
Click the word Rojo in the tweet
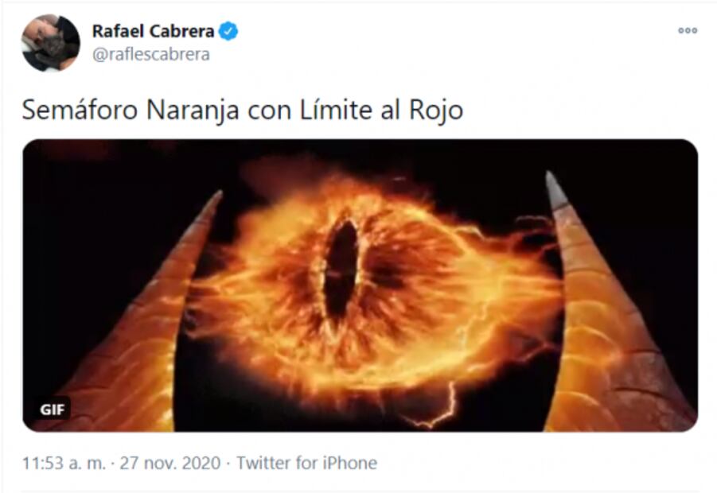436,111
